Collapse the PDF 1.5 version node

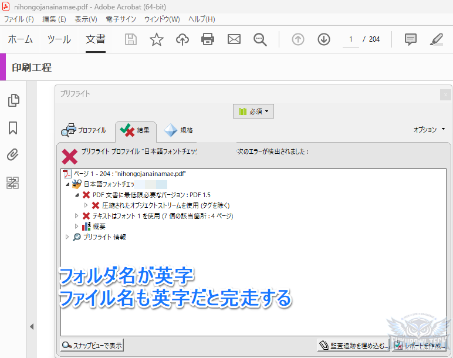(x=77, y=195)
